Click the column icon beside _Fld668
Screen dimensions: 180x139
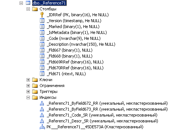pos(42,56)
